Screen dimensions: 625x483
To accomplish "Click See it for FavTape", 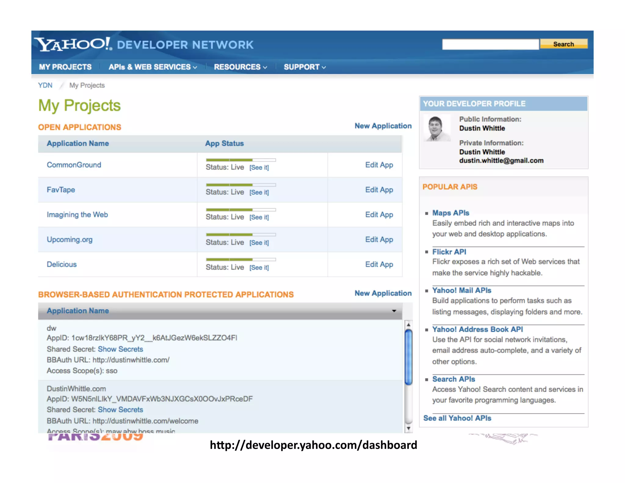I will [x=259, y=192].
